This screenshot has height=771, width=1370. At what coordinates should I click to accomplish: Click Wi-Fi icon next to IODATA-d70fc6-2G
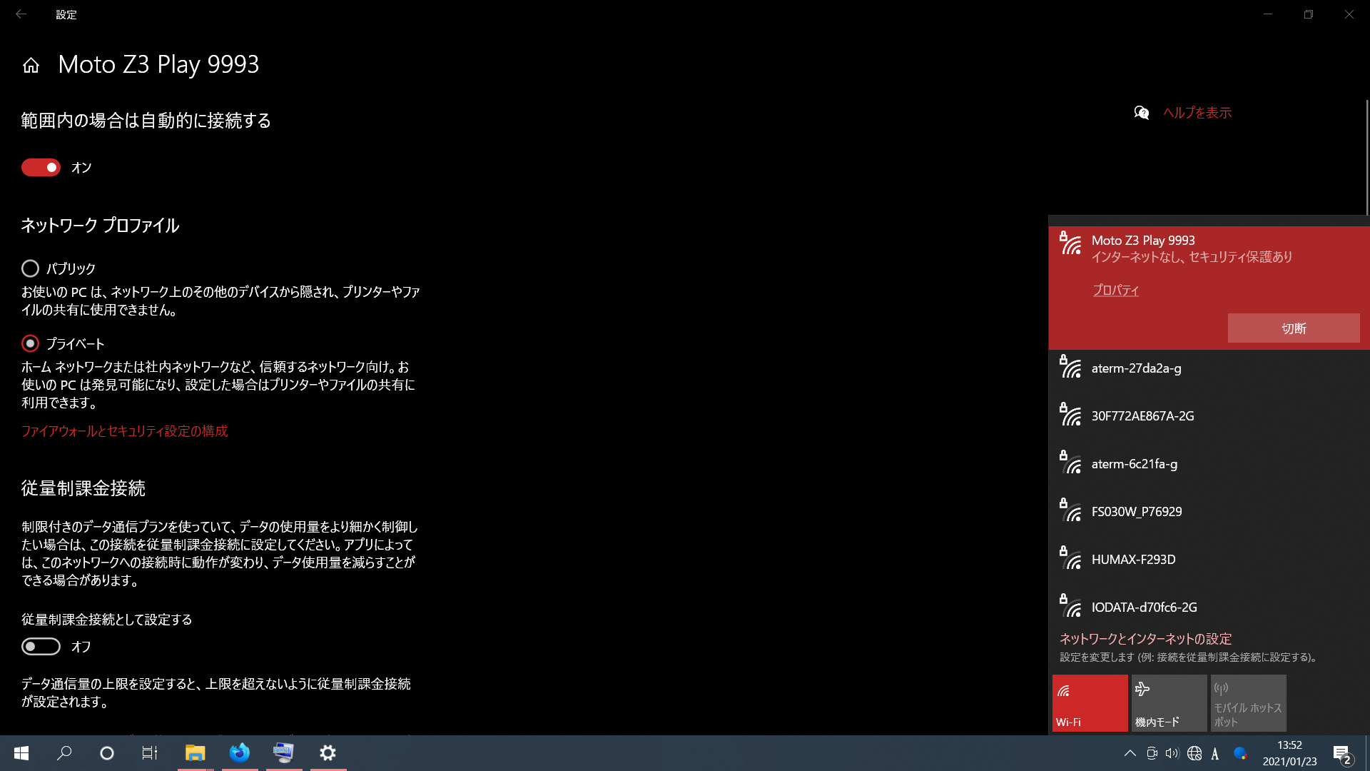(x=1070, y=606)
